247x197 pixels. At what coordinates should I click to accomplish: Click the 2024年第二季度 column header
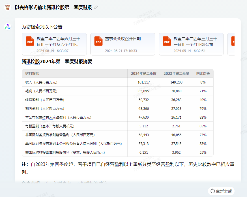pos(144,74)
